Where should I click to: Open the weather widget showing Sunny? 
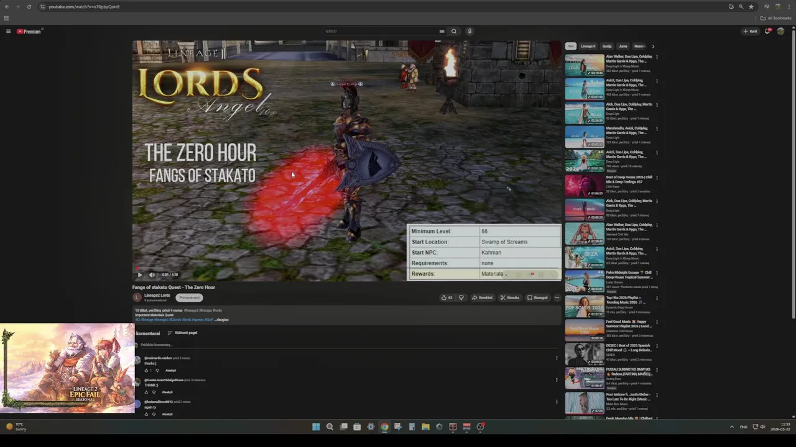click(17, 427)
